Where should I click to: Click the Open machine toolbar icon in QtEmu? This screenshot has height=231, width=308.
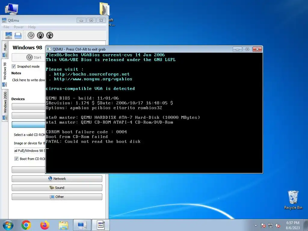pyautogui.click(x=18, y=35)
